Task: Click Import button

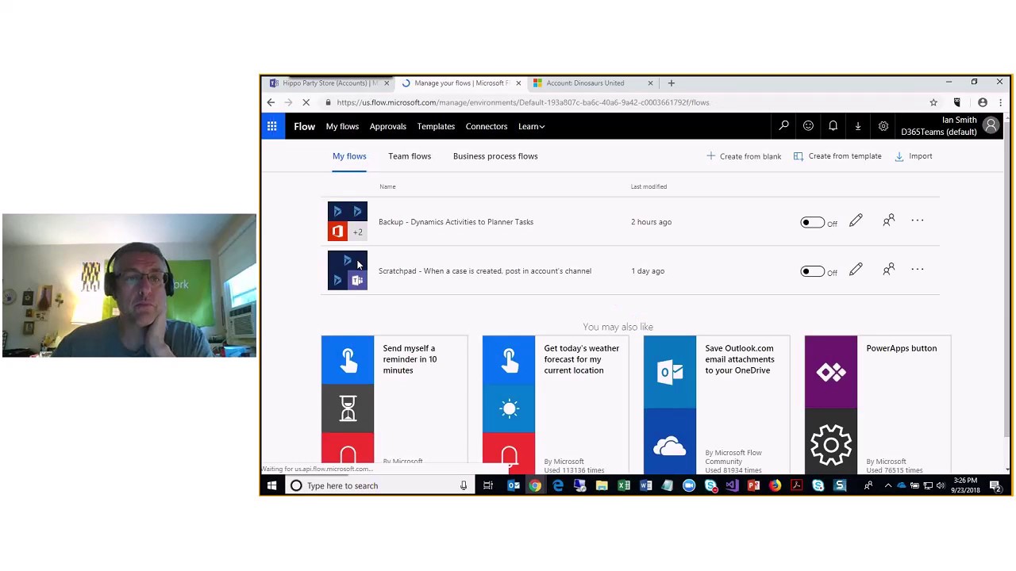Action: click(914, 156)
